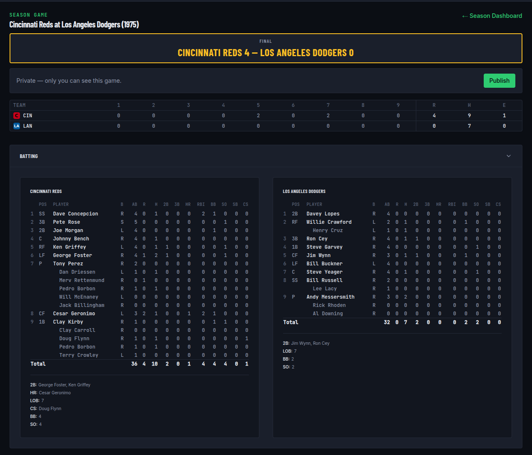The image size is (532, 455).
Task: Click substitute Lee Lacy
Action: tap(325, 289)
